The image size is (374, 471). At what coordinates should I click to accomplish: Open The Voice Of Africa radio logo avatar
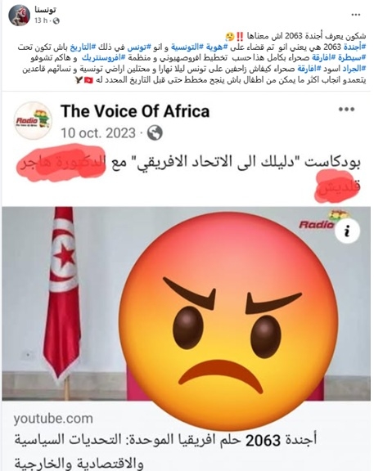[x=33, y=121]
